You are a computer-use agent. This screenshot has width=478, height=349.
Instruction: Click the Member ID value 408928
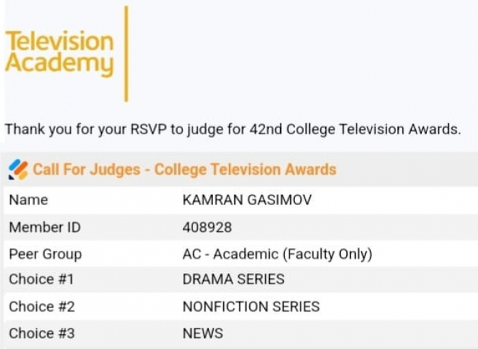click(x=207, y=227)
